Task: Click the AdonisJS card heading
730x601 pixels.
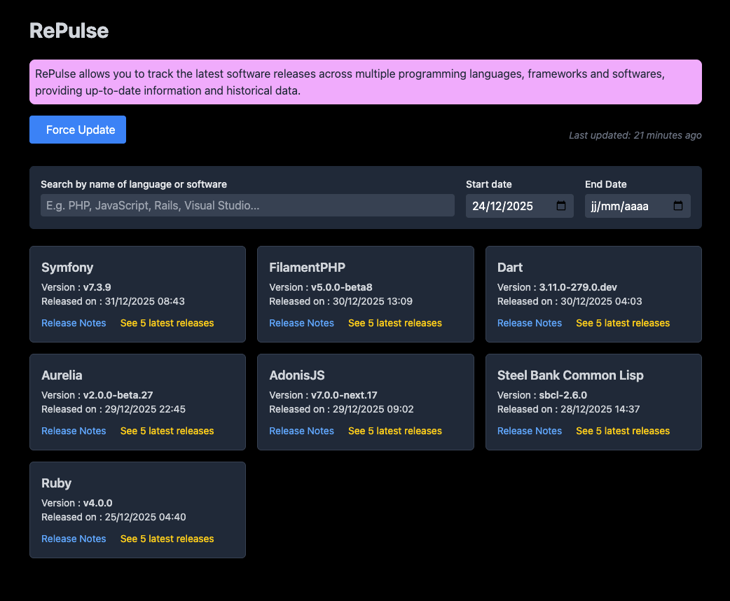Action: (297, 375)
